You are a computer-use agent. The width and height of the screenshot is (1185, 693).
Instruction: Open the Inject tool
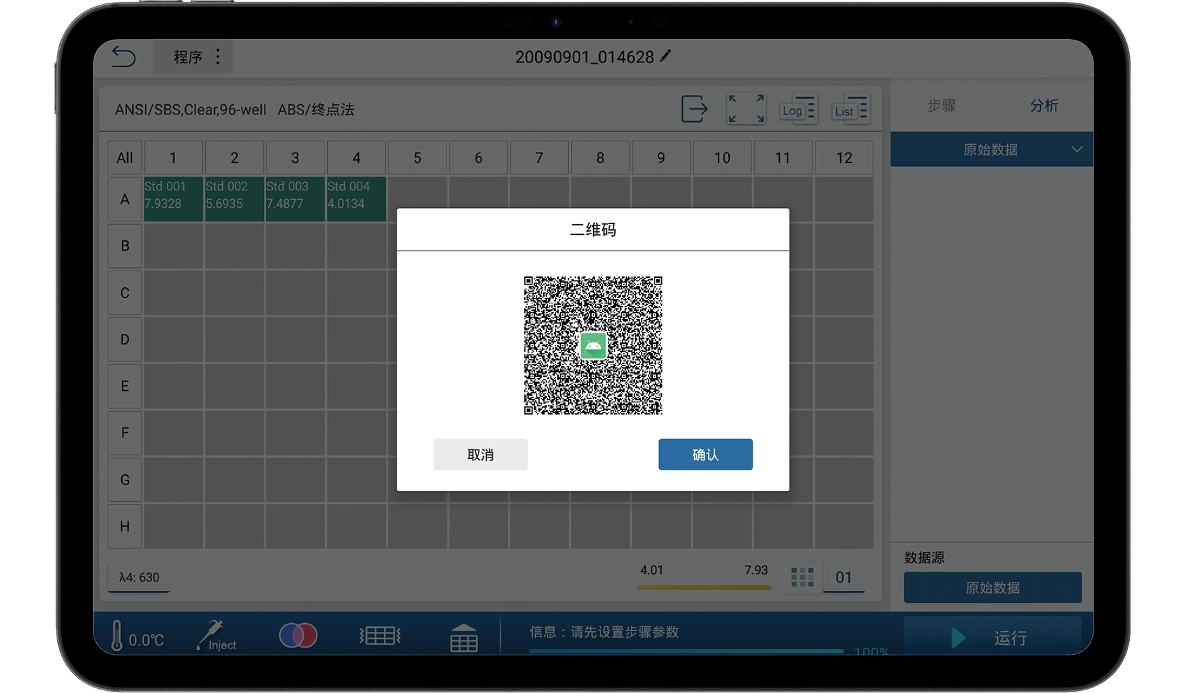pos(216,636)
